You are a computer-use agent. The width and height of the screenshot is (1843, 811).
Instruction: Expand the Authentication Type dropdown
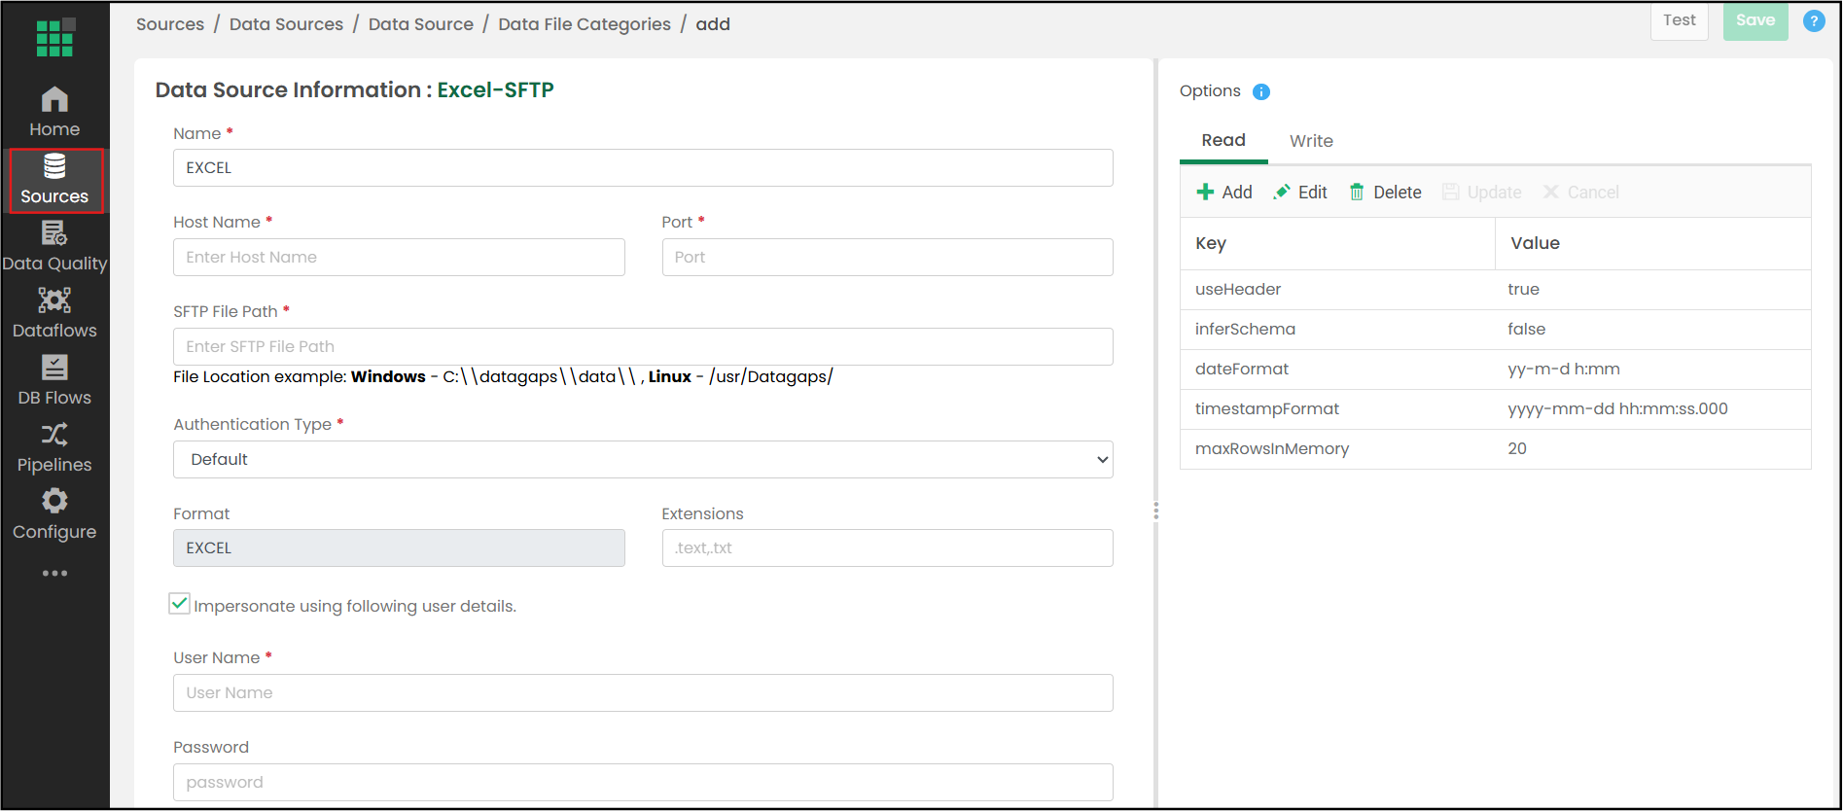click(643, 459)
